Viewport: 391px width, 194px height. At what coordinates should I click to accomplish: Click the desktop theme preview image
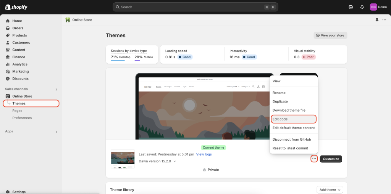click(204, 106)
